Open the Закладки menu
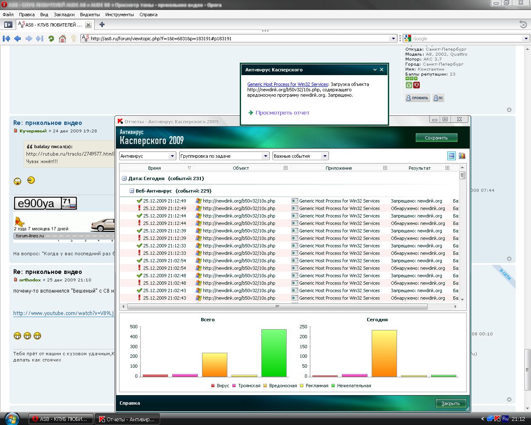Viewport: 531px width, 425px height. [x=64, y=15]
